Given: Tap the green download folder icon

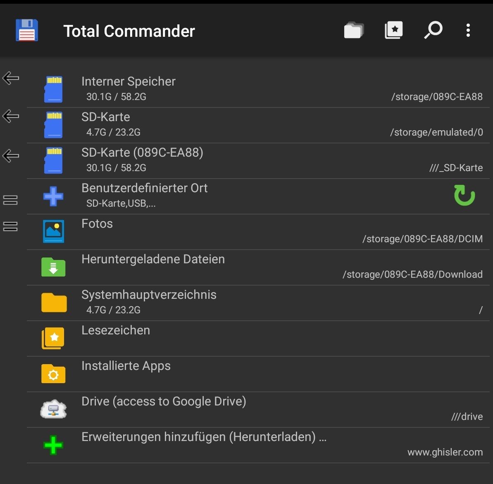Looking at the screenshot, I should [53, 267].
